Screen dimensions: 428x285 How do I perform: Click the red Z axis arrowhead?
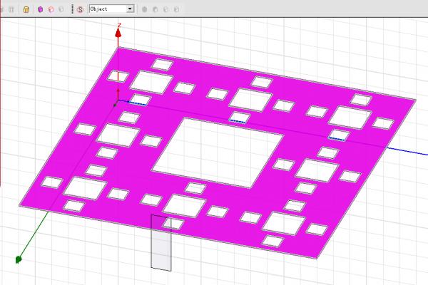click(118, 33)
